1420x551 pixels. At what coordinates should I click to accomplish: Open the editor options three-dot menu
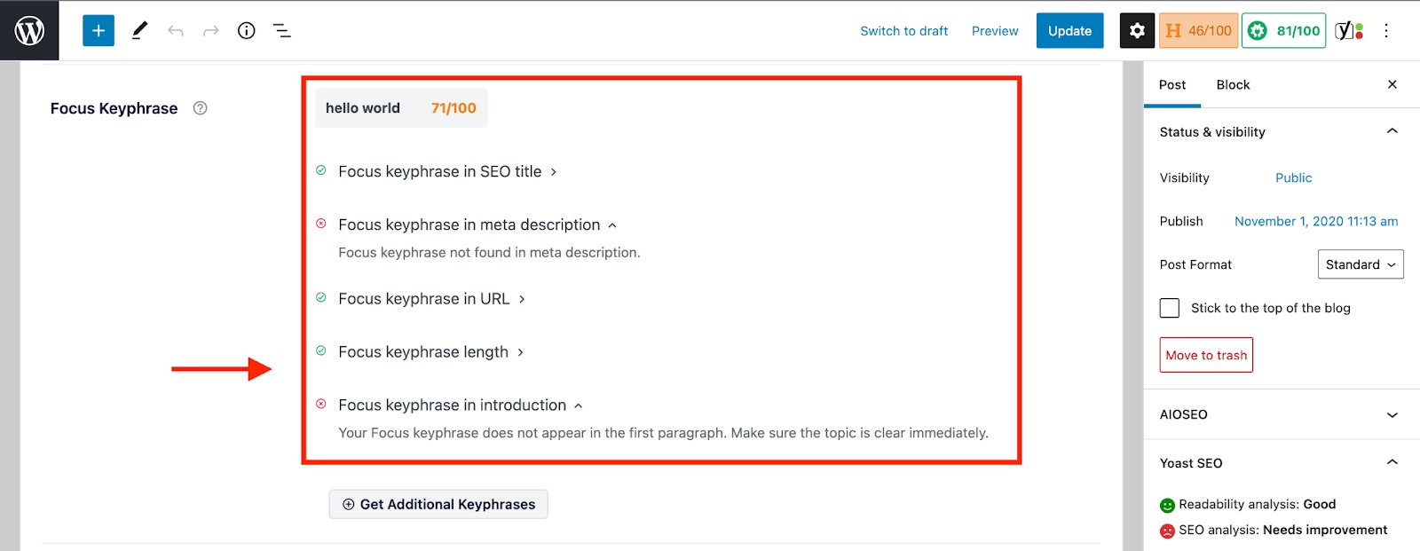pyautogui.click(x=1385, y=29)
